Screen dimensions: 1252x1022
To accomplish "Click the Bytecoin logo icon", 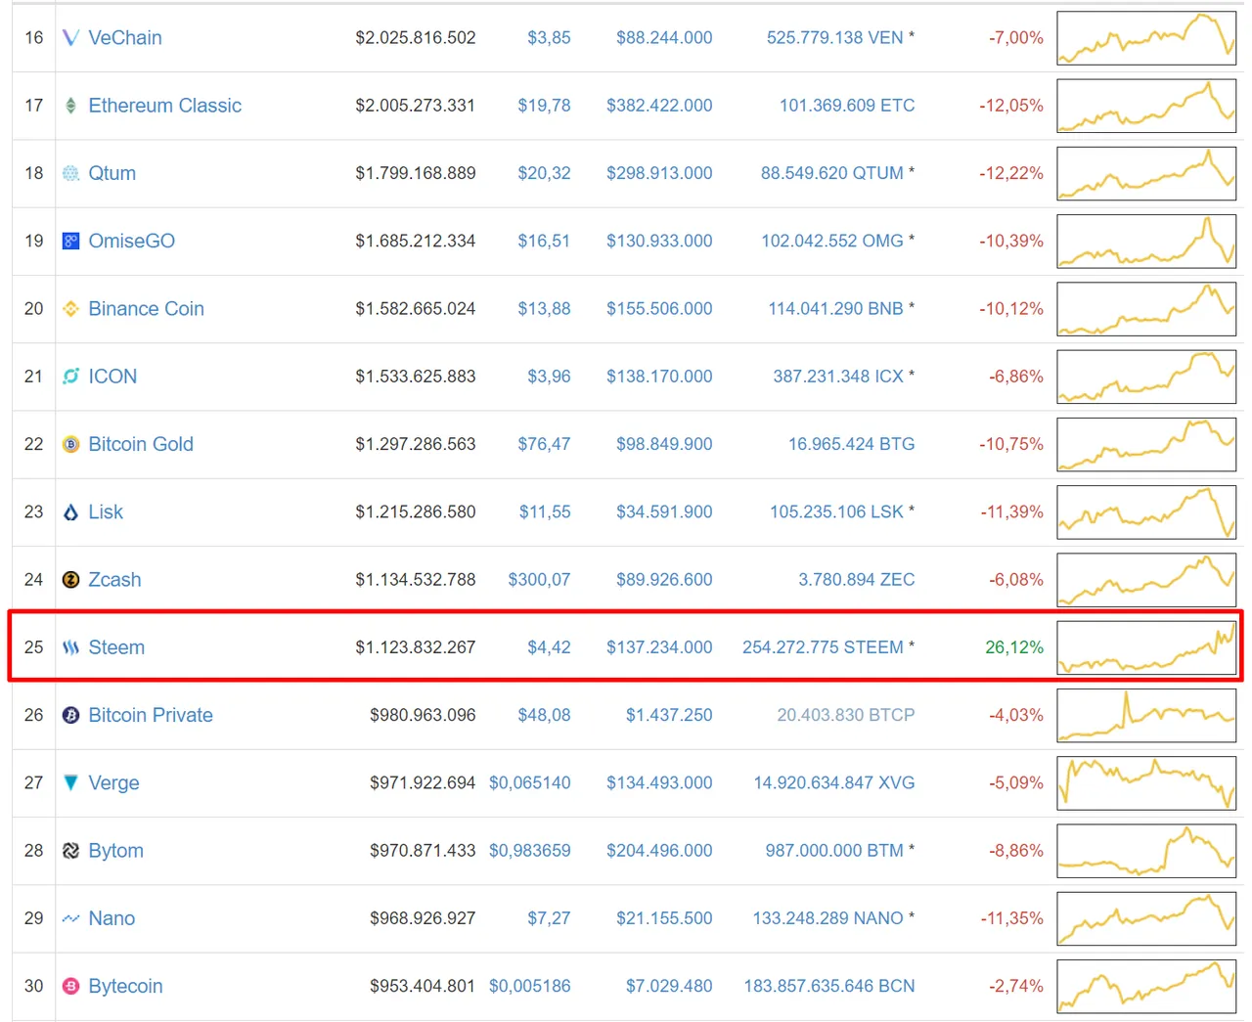I will point(70,986).
